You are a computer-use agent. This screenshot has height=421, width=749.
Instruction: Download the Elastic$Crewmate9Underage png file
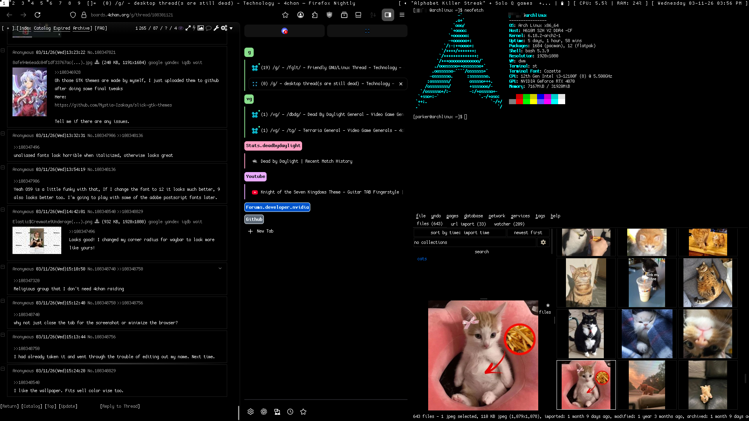97,221
